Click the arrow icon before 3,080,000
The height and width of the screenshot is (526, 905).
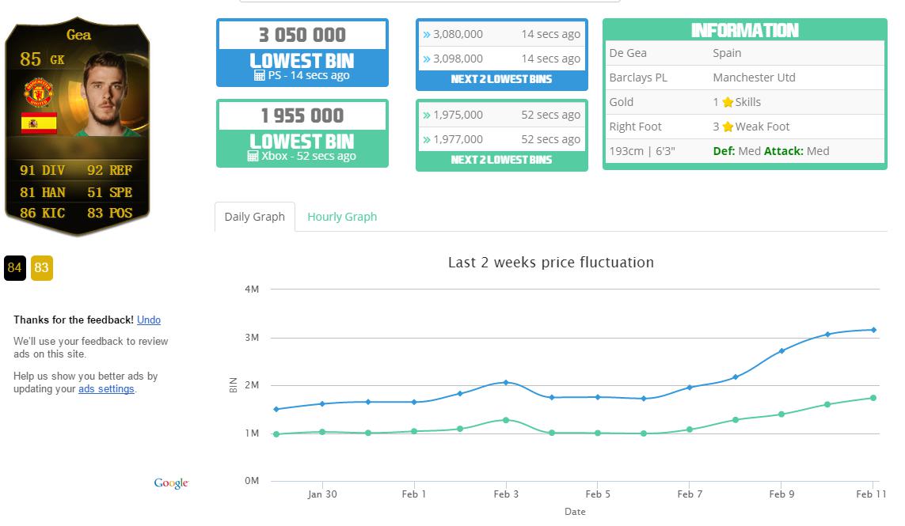click(427, 35)
